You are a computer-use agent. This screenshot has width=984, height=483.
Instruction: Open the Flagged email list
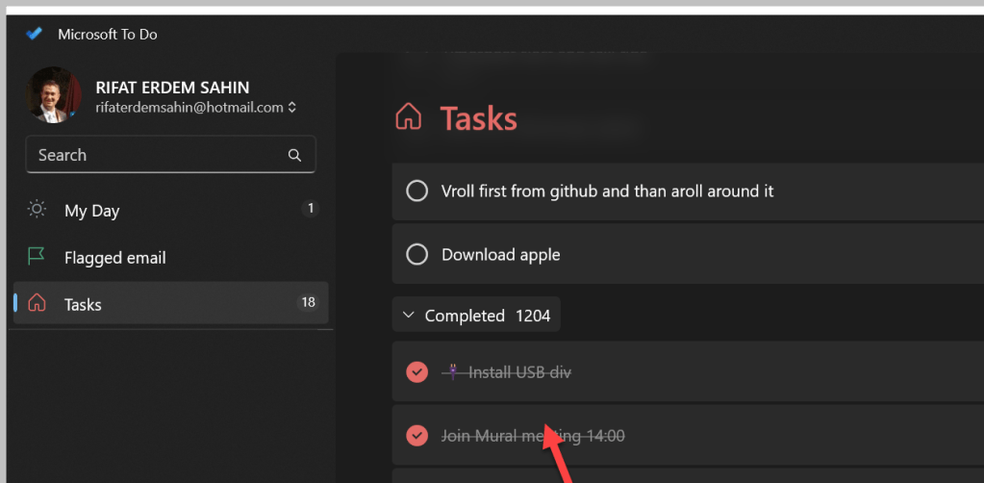pyautogui.click(x=170, y=258)
